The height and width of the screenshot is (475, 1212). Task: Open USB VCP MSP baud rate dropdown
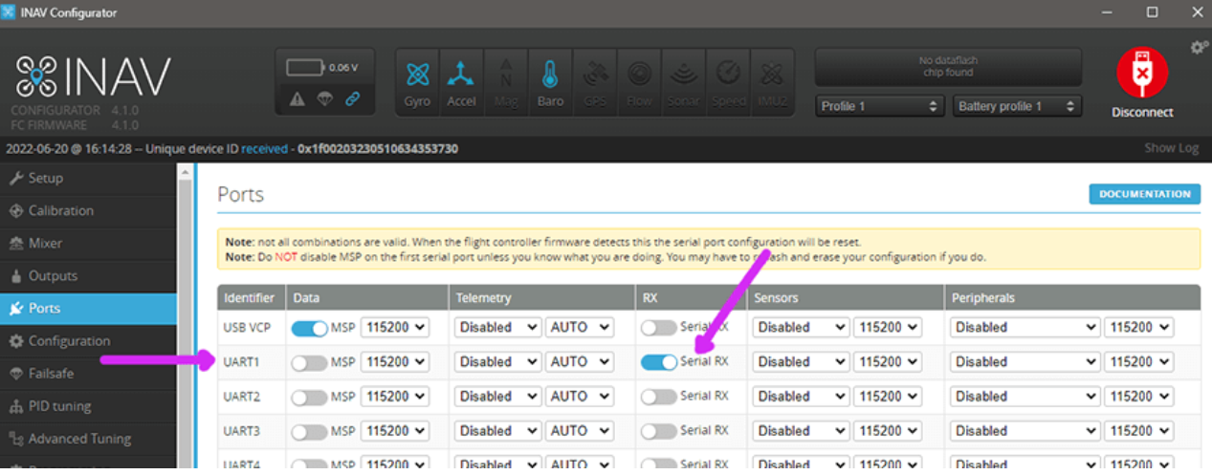click(x=395, y=327)
